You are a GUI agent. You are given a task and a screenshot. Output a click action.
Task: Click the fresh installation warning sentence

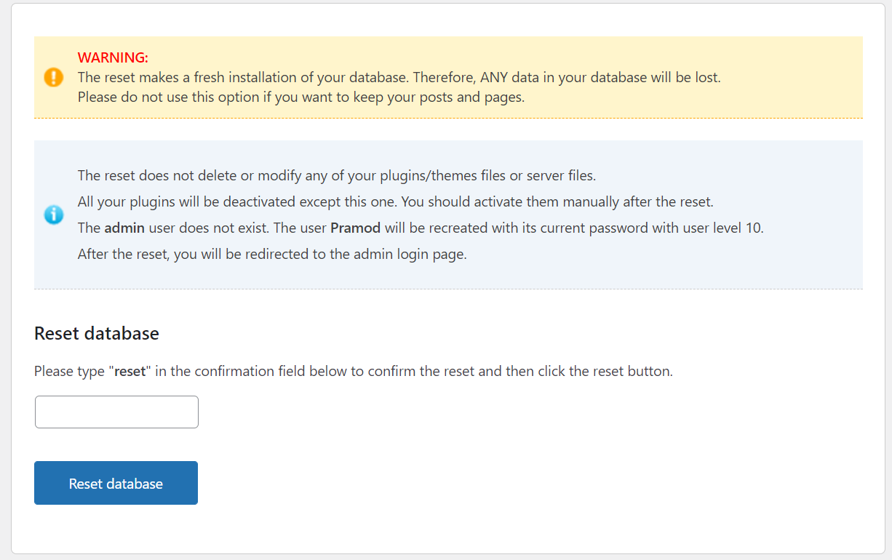point(399,77)
